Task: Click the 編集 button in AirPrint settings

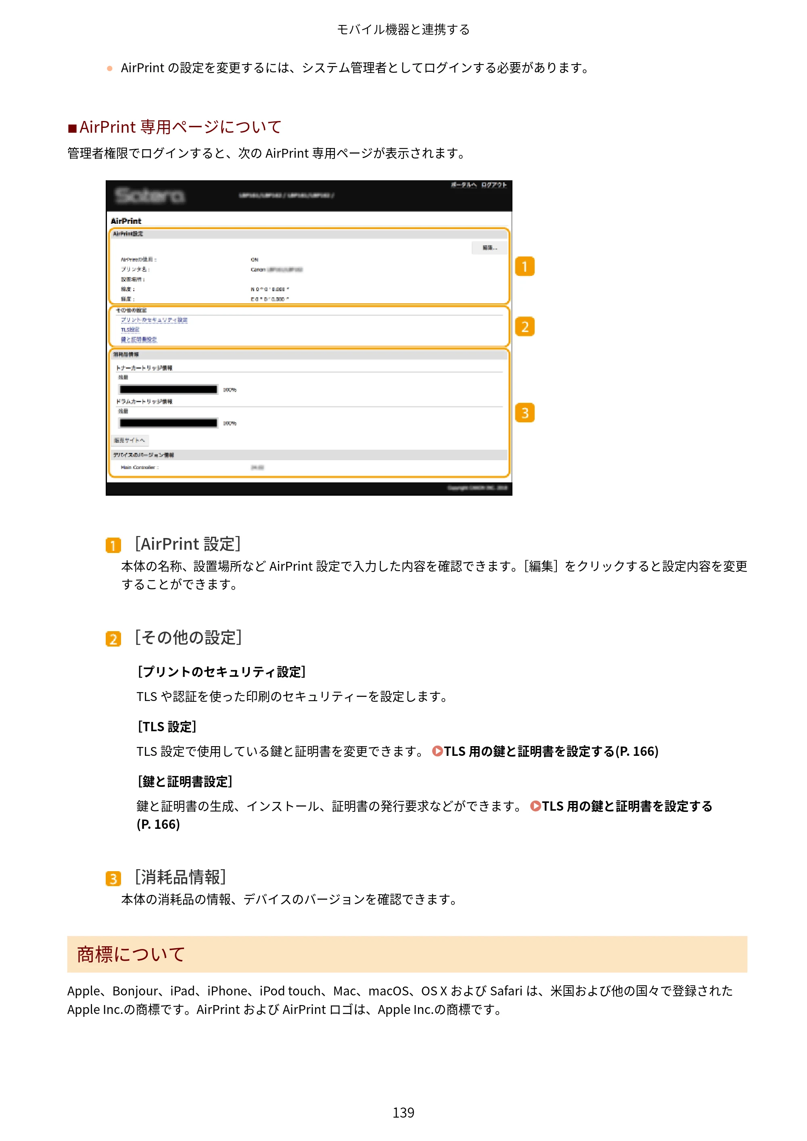Action: (x=489, y=248)
